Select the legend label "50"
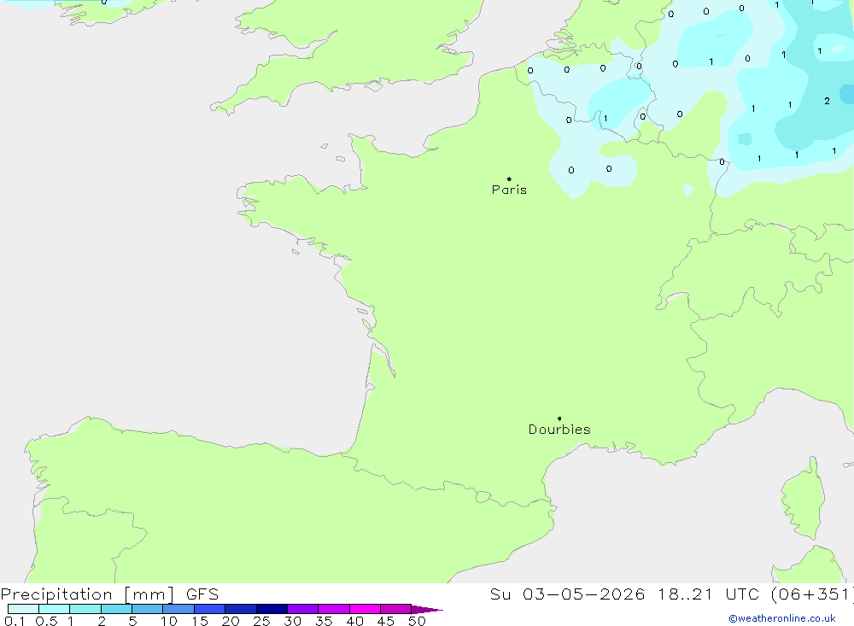 click(x=417, y=621)
